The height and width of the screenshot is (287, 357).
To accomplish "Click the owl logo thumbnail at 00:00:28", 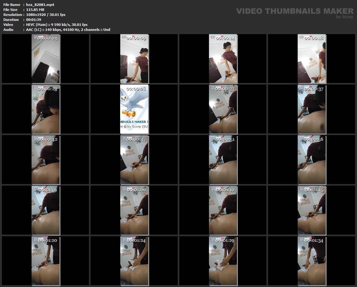I will (x=134, y=109).
